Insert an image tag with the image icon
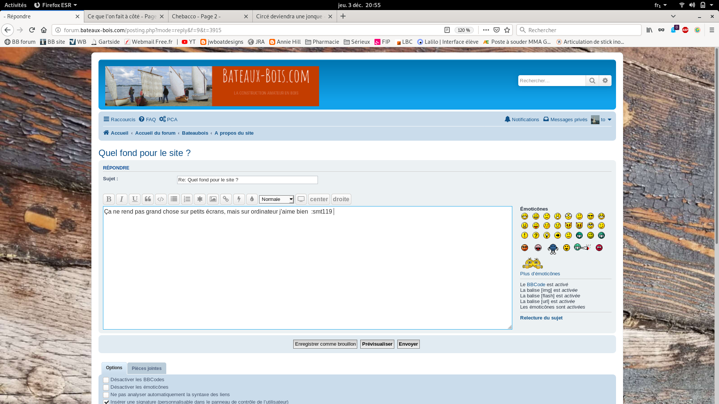The width and height of the screenshot is (719, 404). point(213,199)
